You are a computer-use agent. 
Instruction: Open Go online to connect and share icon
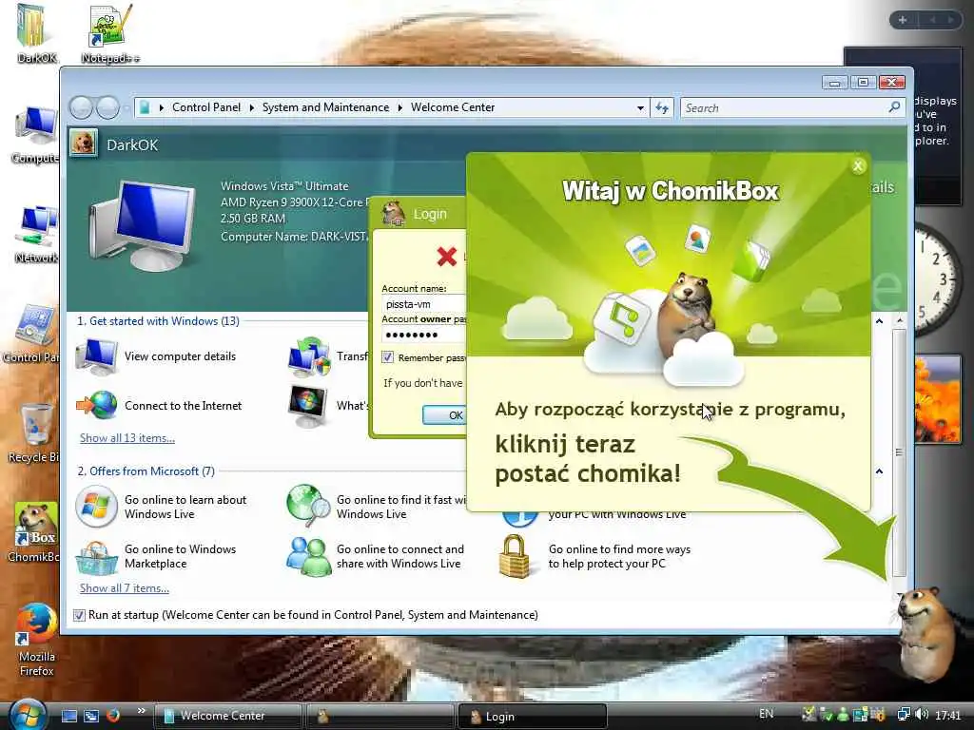tap(308, 556)
